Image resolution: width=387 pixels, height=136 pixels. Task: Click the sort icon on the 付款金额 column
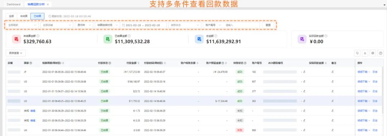138,63
